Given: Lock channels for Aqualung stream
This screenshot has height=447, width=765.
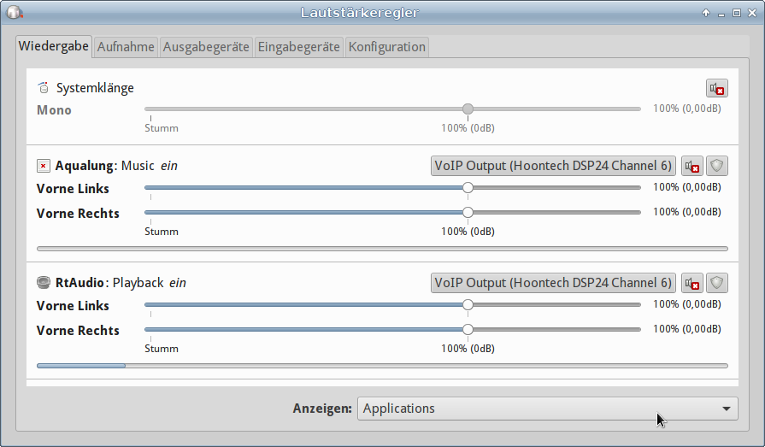Looking at the screenshot, I should [717, 166].
